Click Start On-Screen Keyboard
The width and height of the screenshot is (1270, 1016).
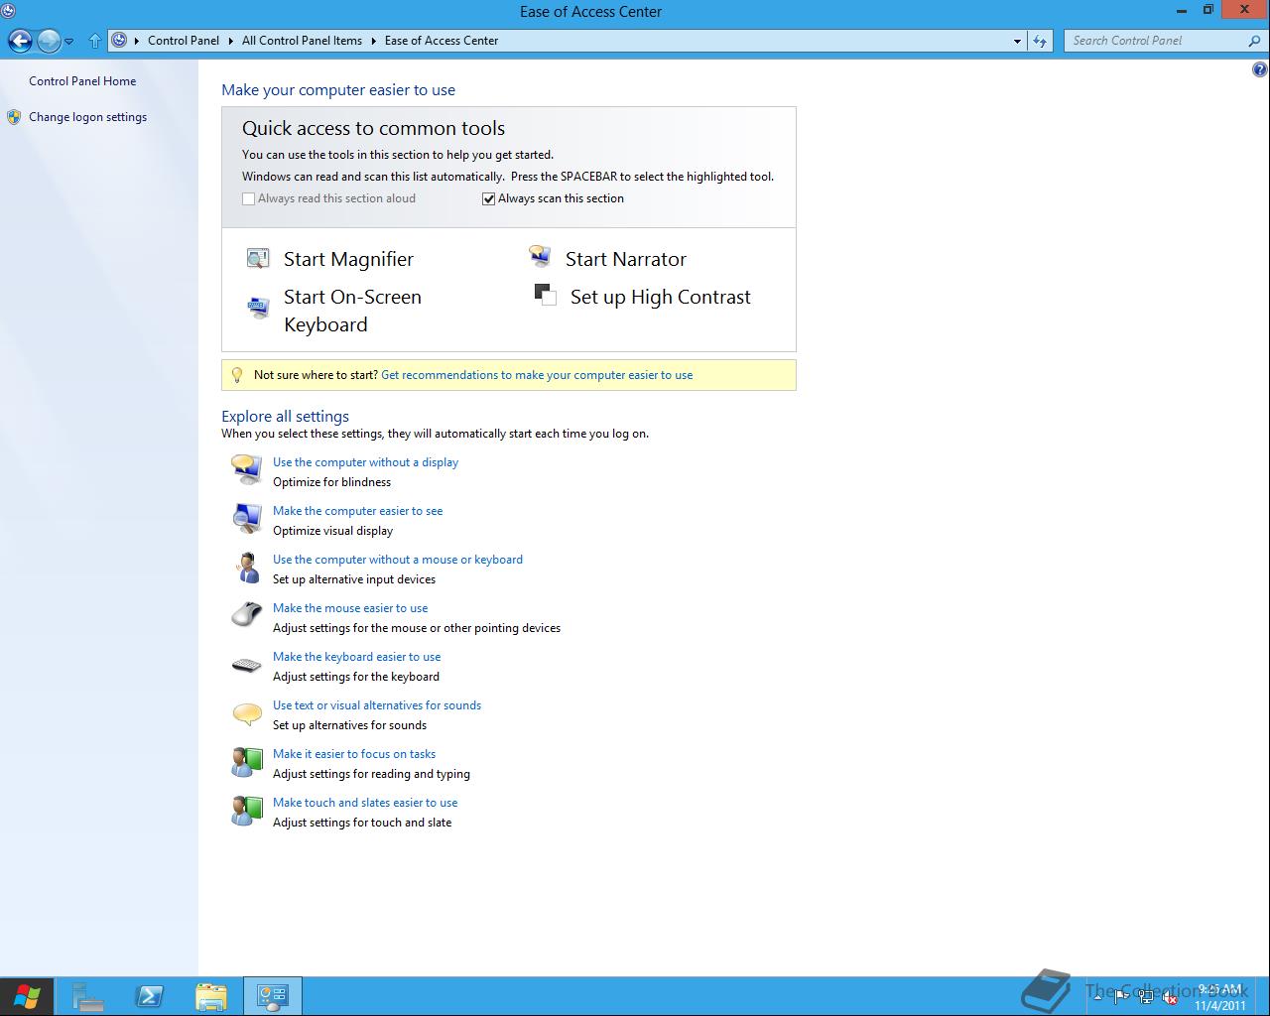352,311
